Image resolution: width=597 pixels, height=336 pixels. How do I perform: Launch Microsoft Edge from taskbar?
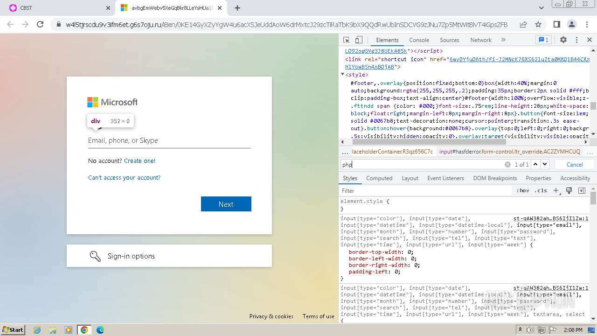pos(100,330)
